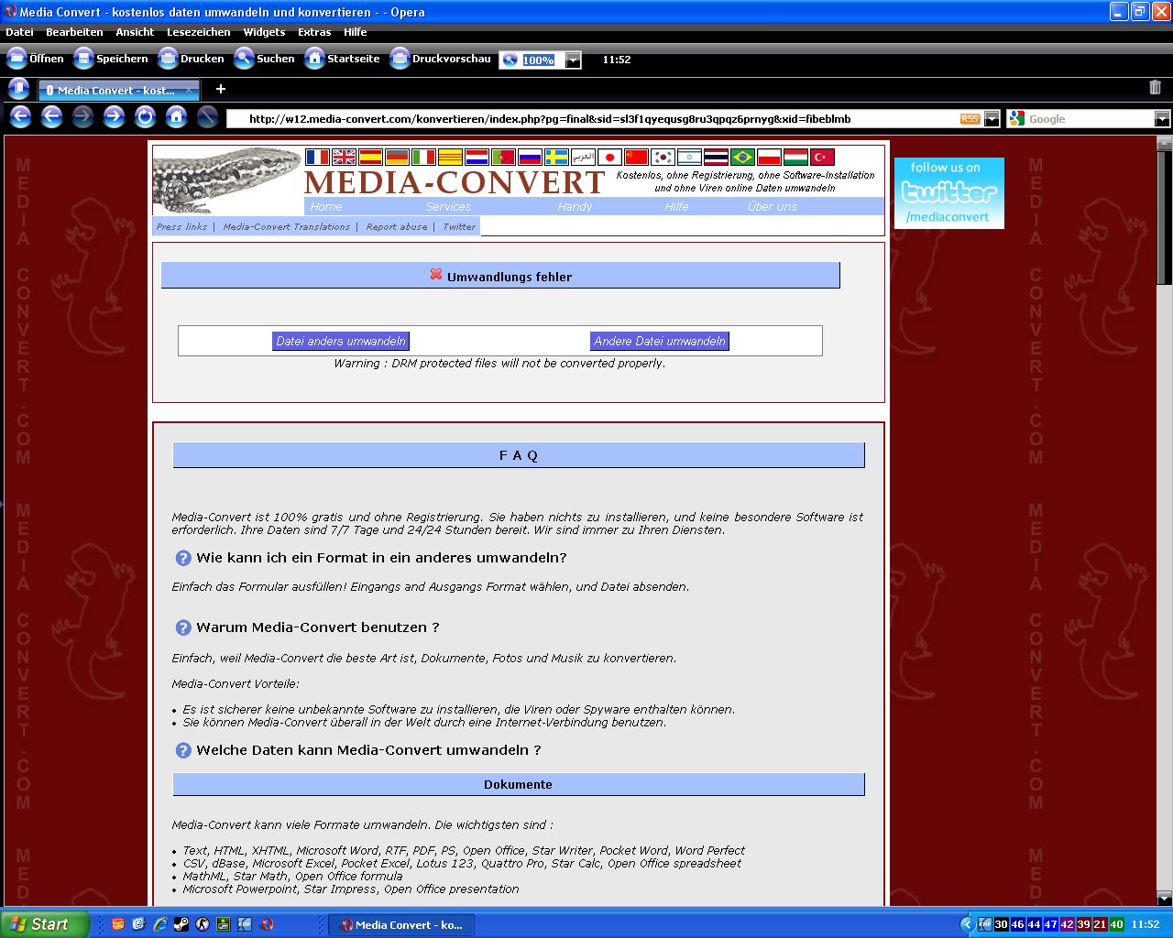Select the British flag language icon
This screenshot has height=938, width=1173.
(344, 158)
